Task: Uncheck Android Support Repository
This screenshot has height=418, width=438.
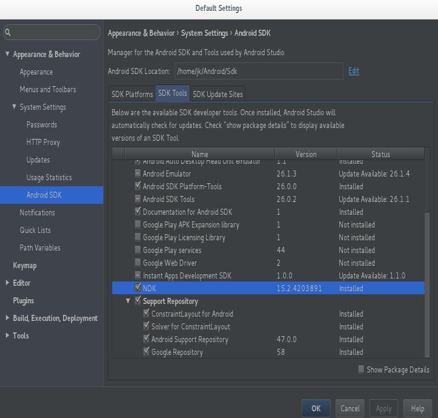Action: pos(146,339)
